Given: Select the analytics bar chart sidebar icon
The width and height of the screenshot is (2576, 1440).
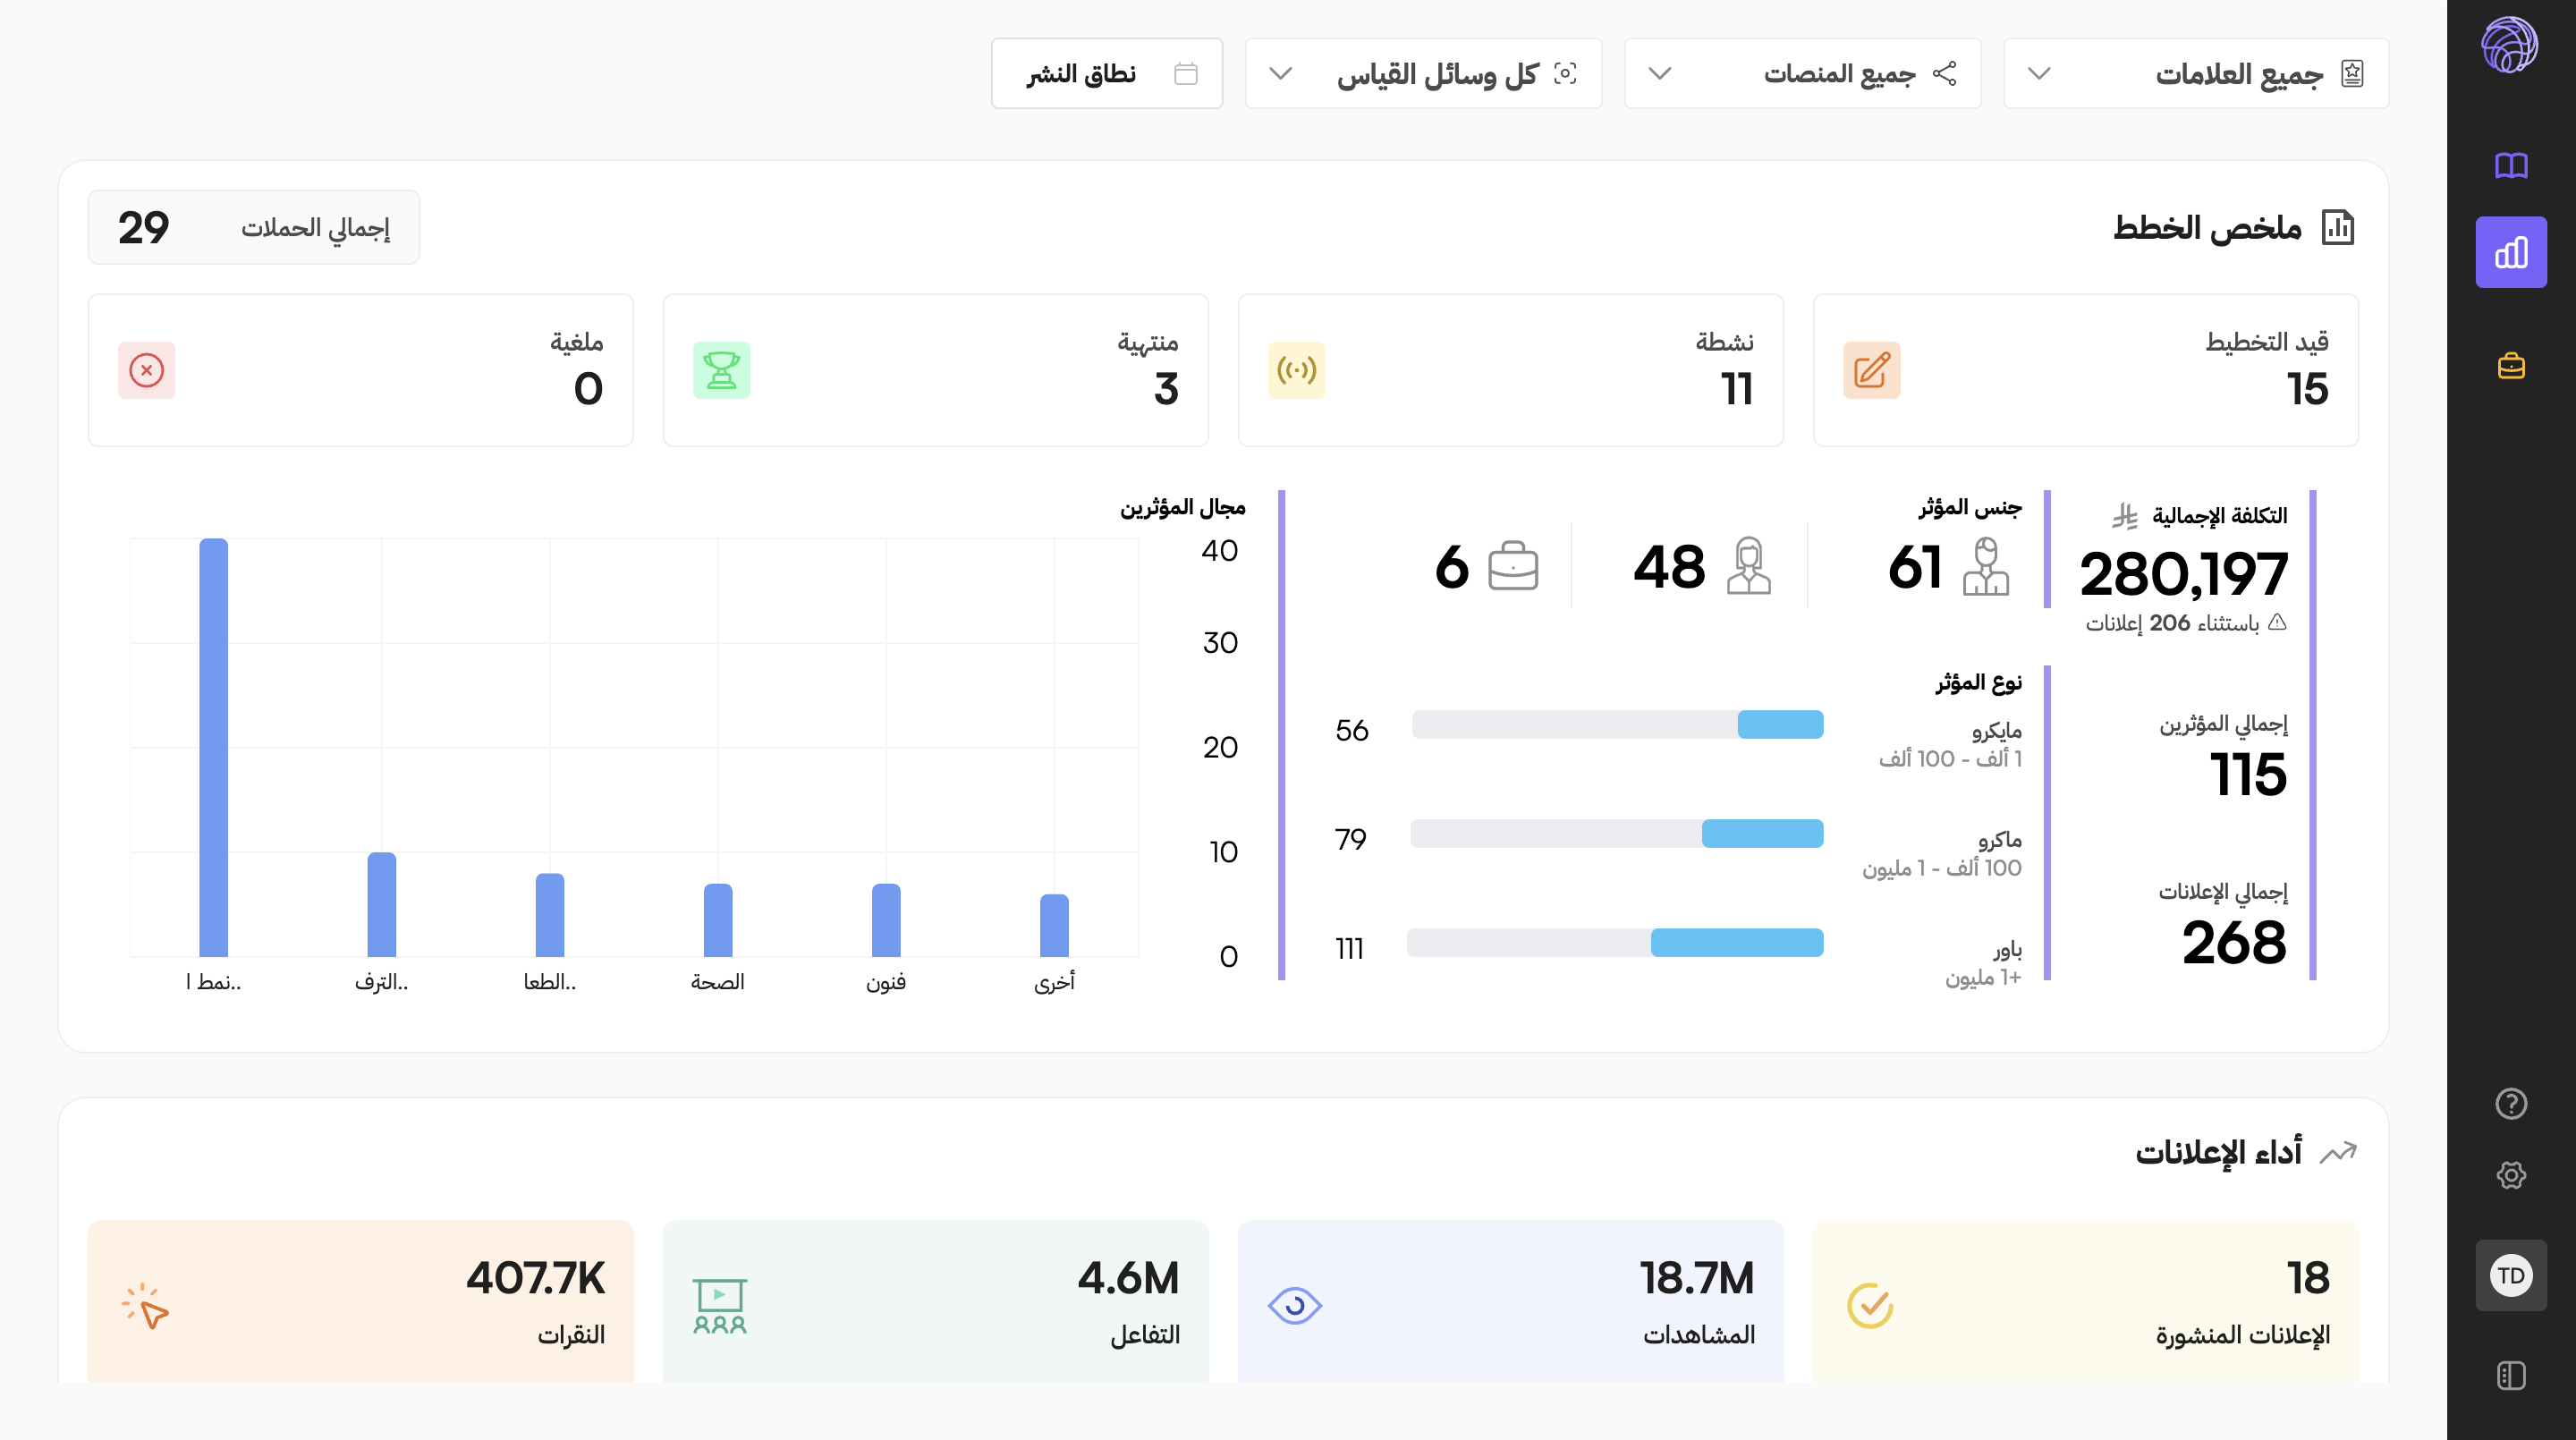Looking at the screenshot, I should (2511, 252).
